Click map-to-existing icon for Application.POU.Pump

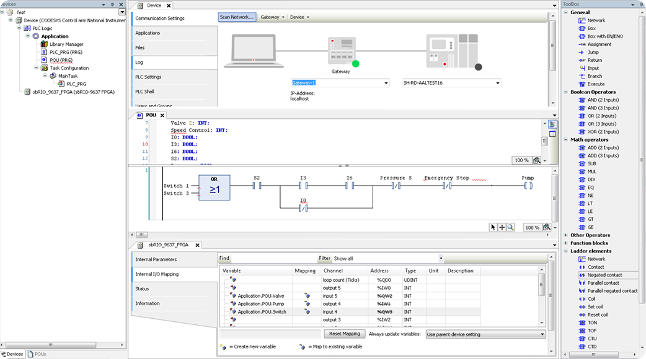coord(306,304)
